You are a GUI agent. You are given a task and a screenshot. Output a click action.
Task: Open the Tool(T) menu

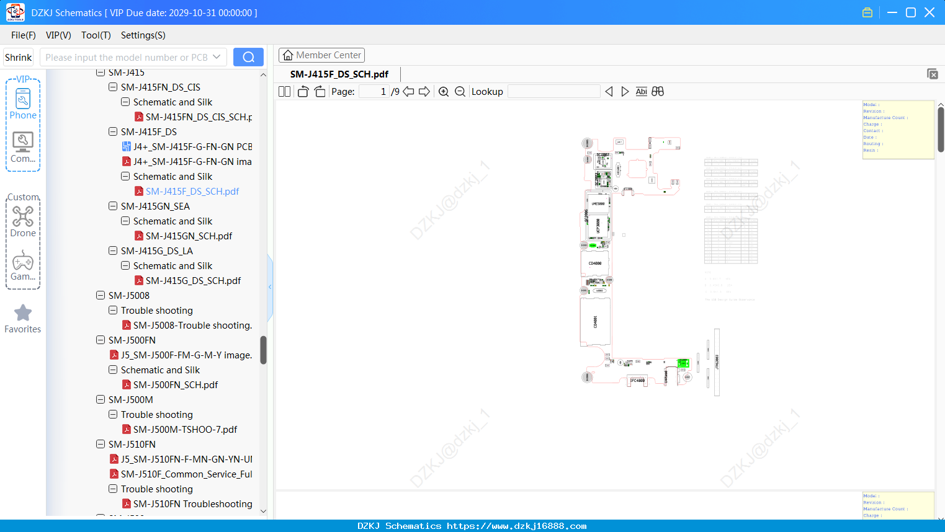(96, 35)
